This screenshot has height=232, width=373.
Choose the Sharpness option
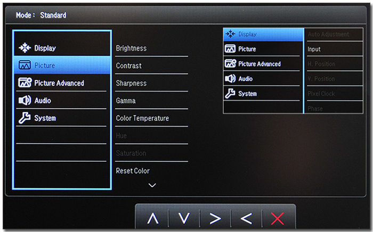click(x=131, y=84)
